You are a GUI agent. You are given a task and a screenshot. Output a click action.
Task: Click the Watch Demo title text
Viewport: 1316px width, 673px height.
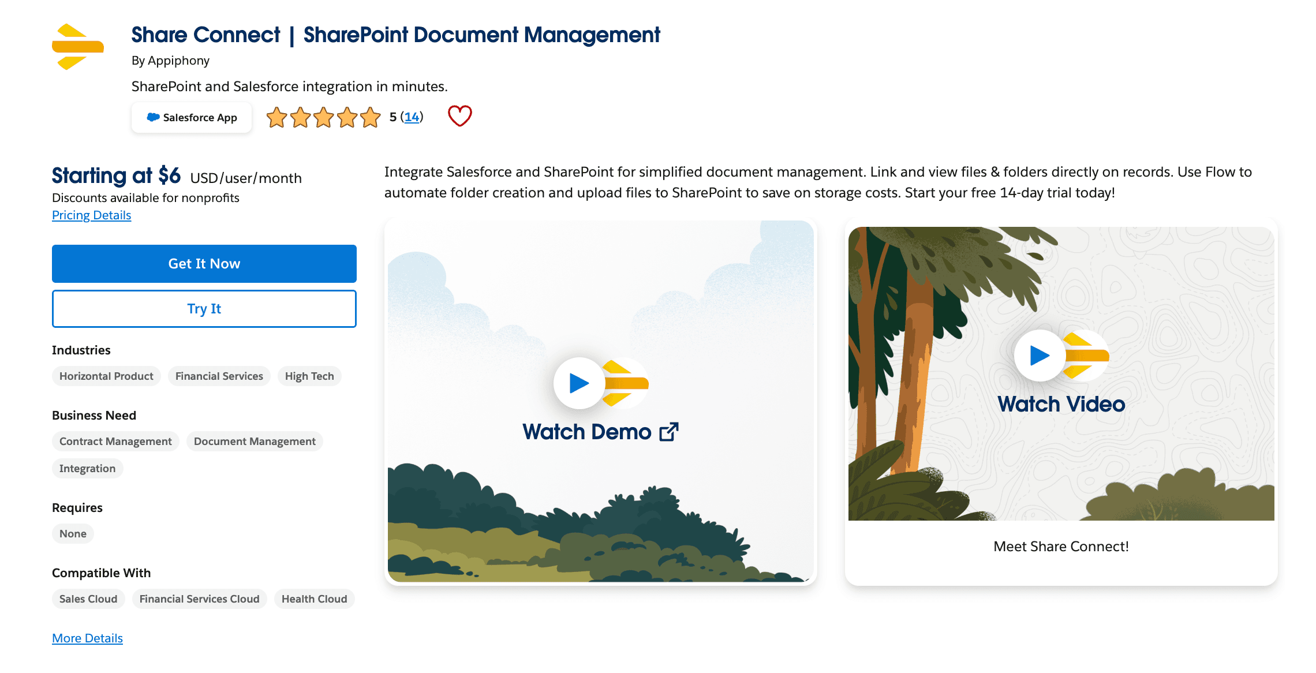[587, 432]
